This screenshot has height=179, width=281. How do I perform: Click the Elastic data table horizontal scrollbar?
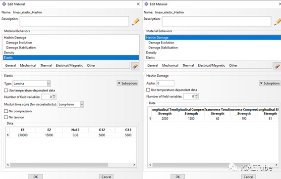coord(59,165)
